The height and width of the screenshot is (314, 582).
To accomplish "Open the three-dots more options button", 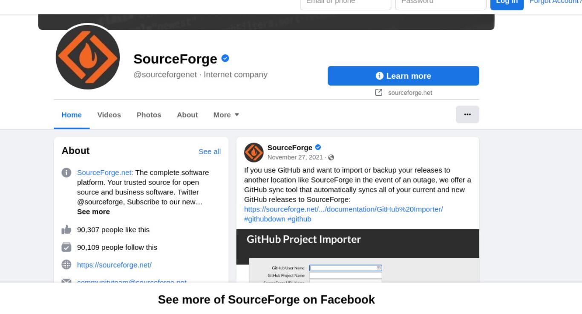I will pos(467,114).
